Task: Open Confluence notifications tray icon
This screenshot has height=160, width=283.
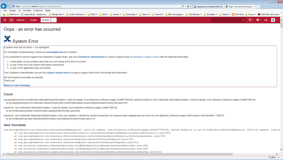Action: [x=266, y=20]
